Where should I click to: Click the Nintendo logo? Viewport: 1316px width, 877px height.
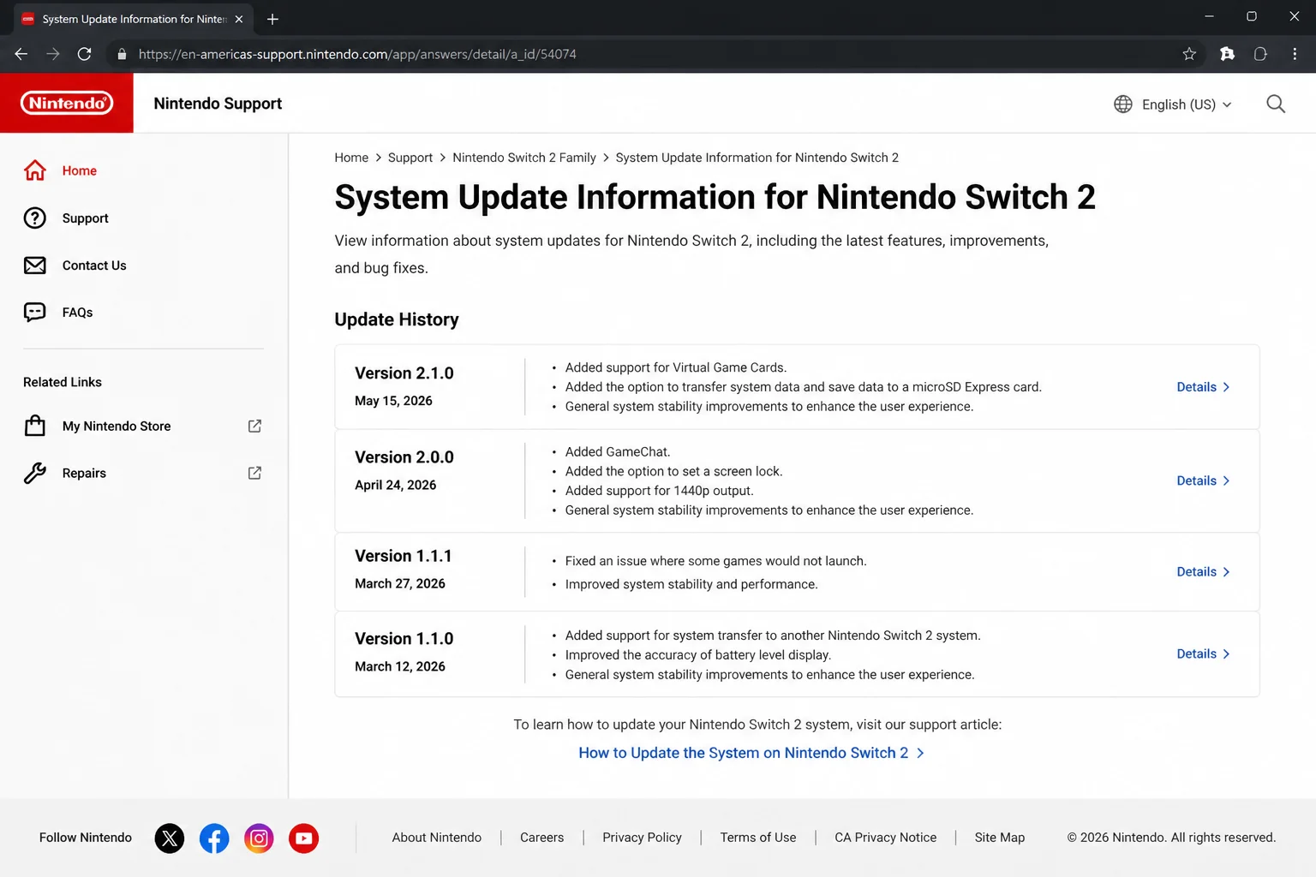[x=67, y=103]
